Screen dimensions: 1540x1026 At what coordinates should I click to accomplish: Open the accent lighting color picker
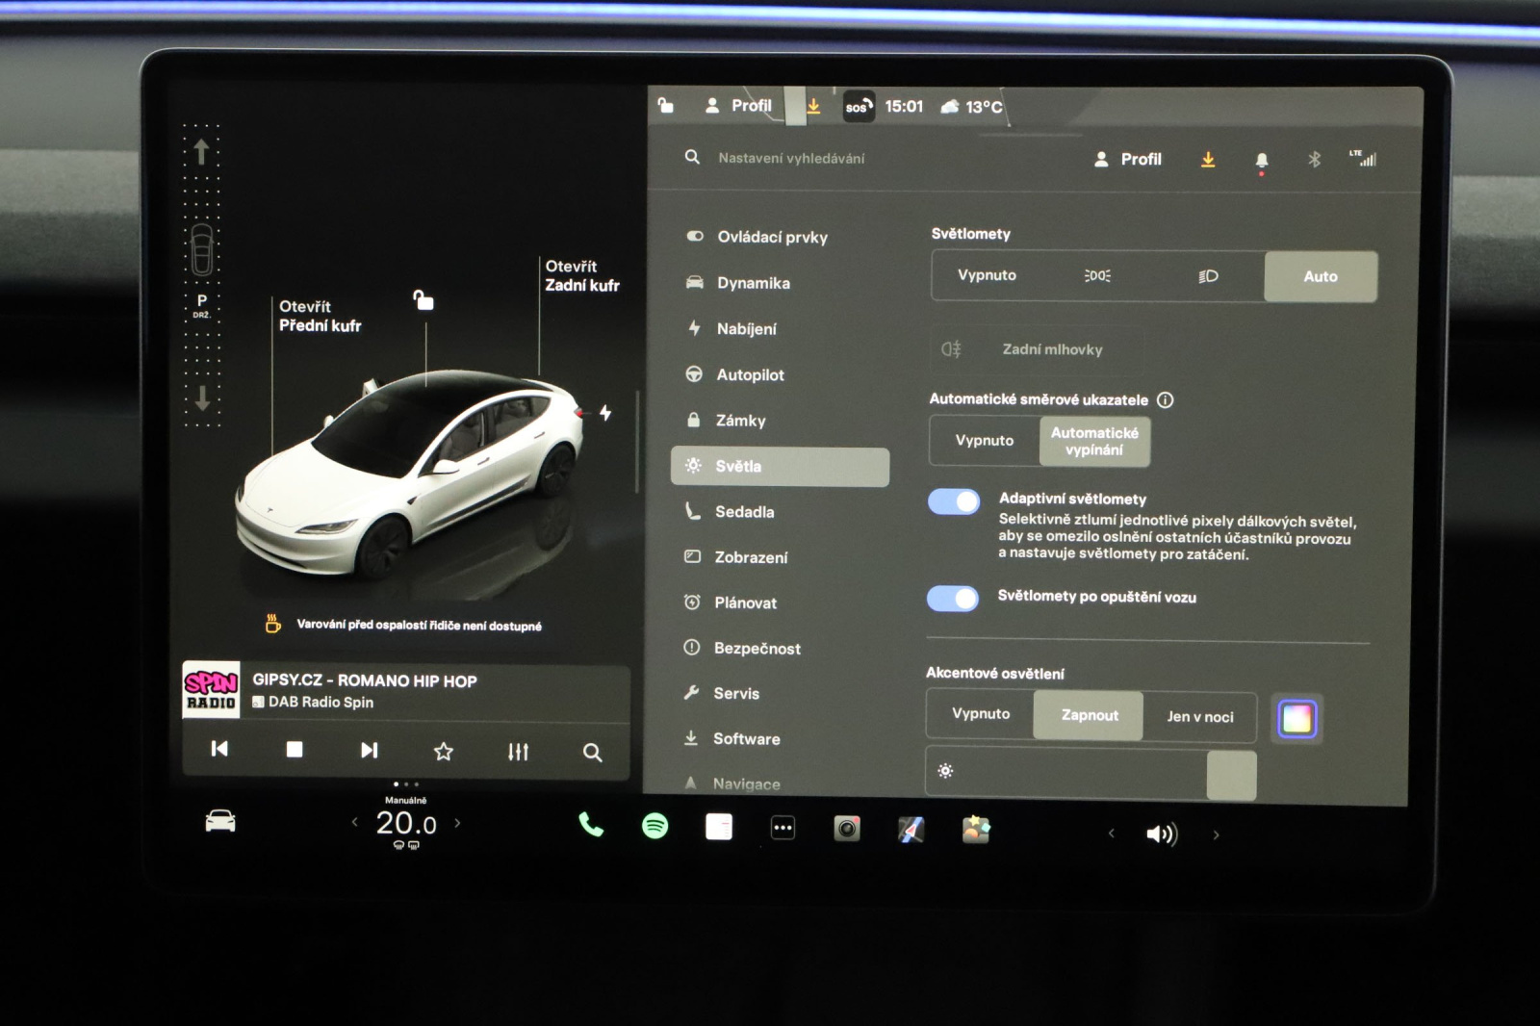point(1296,719)
